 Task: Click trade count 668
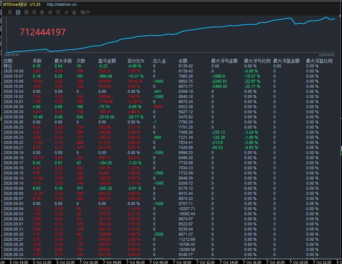coord(80,142)
